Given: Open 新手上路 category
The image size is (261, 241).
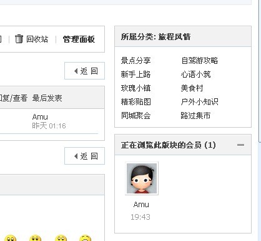Looking at the screenshot, I should (135, 74).
